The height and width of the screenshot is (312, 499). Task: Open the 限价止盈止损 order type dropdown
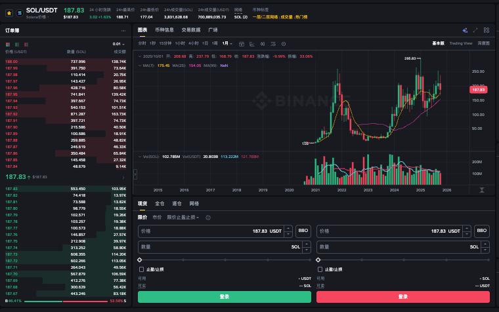click(184, 217)
